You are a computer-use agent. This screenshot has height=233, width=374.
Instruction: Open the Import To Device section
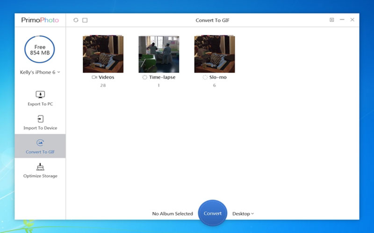coord(40,123)
